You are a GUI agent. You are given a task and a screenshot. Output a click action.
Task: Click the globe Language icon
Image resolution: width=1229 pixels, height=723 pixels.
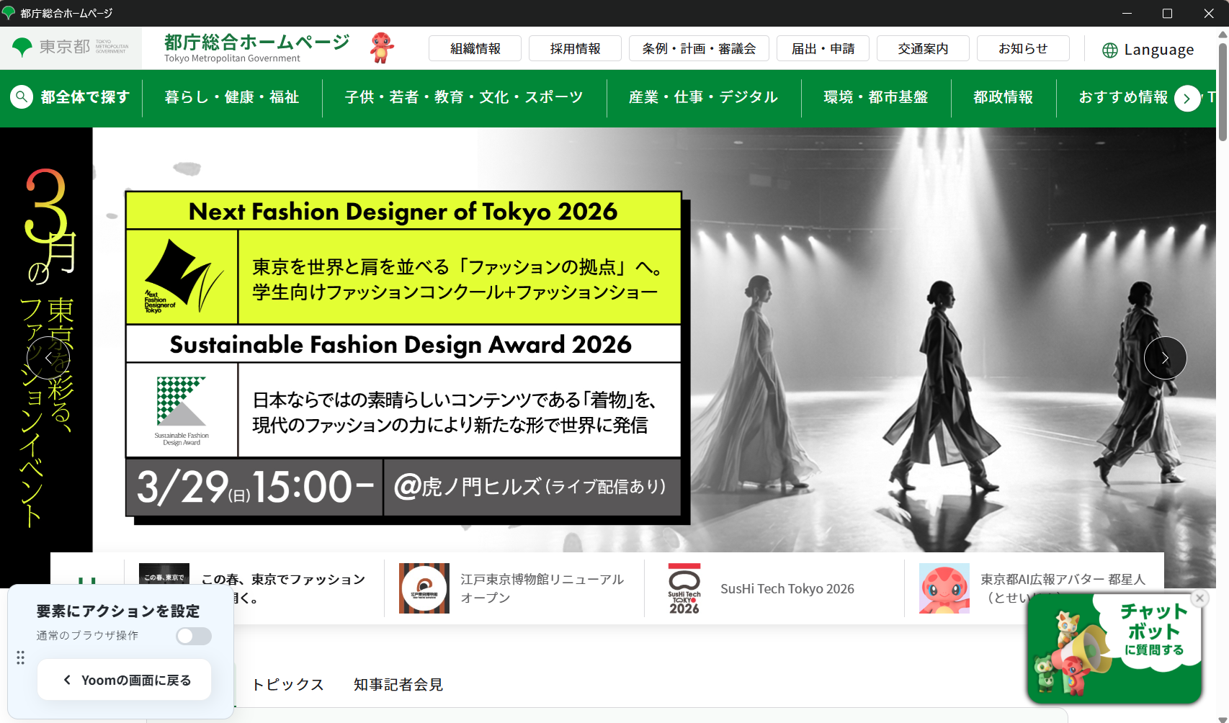click(x=1109, y=50)
